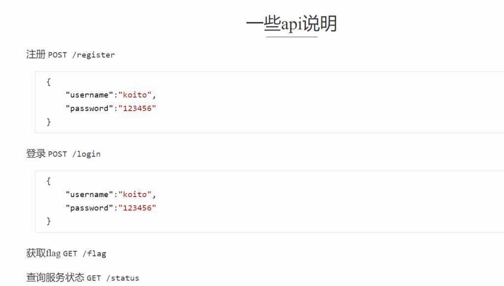Click the "username" key in login JSON
This screenshot has width=504, height=286.
(90, 195)
